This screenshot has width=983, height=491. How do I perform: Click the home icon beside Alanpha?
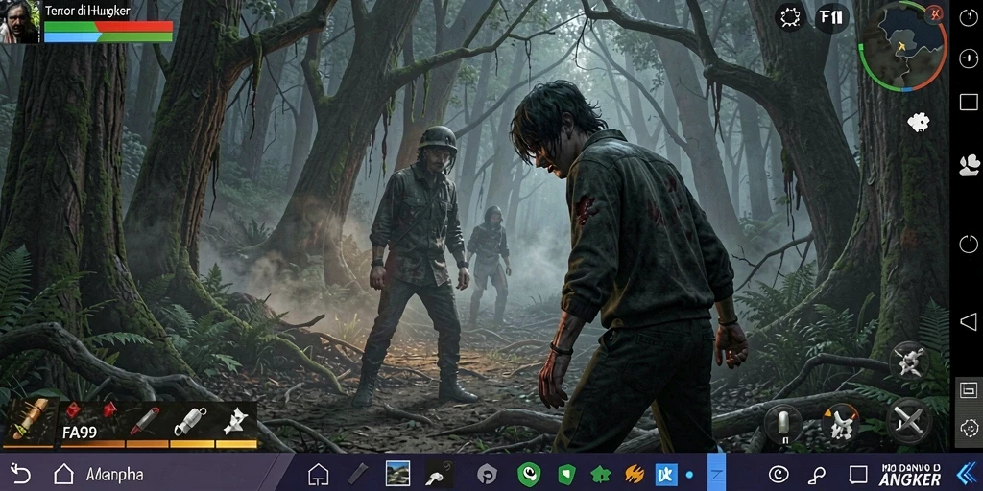(x=63, y=474)
